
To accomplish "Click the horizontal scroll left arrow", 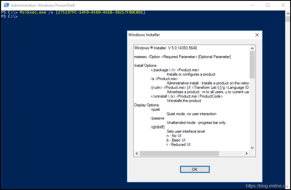I will pyautogui.click(x=137, y=153).
